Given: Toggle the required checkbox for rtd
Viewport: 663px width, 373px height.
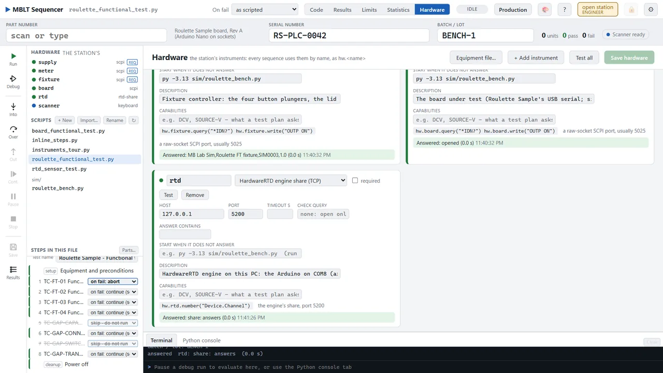Looking at the screenshot, I should tap(355, 180).
